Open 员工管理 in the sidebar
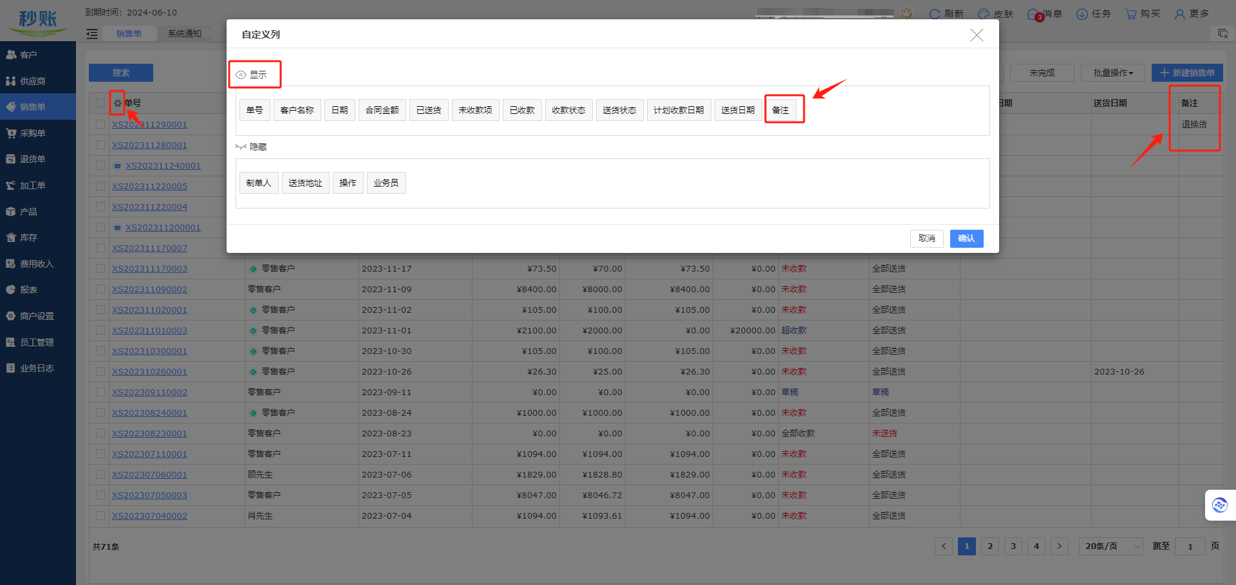1236x585 pixels. tap(37, 342)
